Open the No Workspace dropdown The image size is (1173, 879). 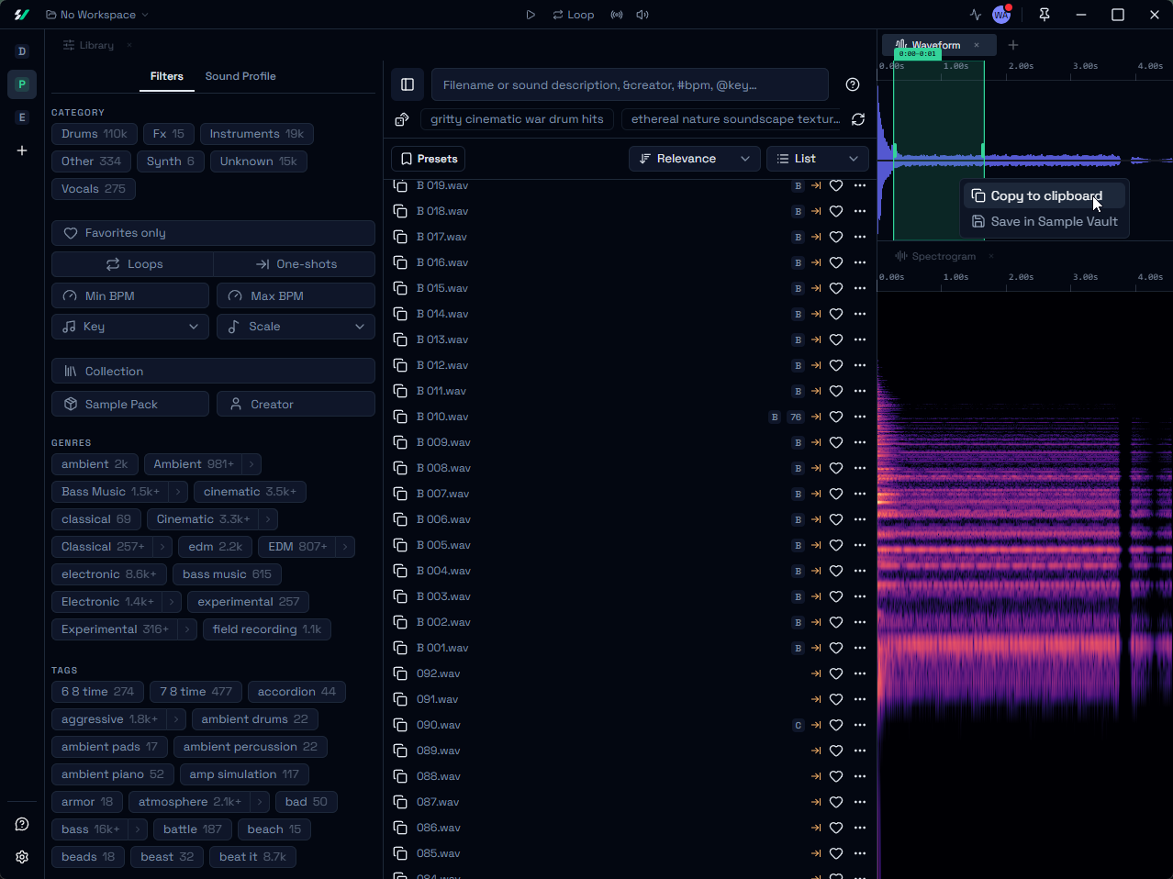pos(97,15)
